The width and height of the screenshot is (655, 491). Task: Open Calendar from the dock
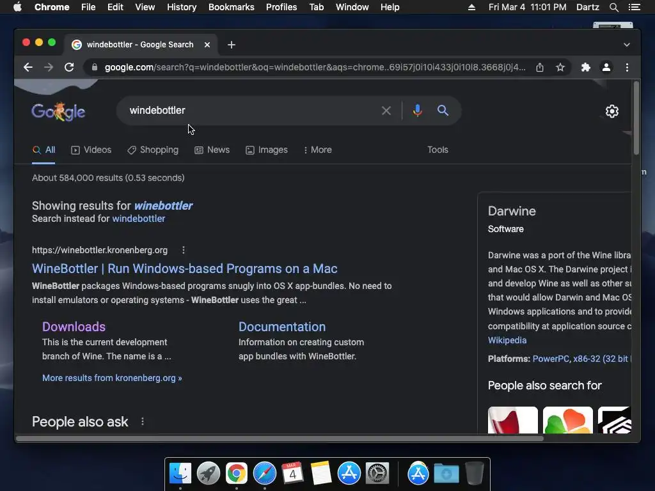292,474
